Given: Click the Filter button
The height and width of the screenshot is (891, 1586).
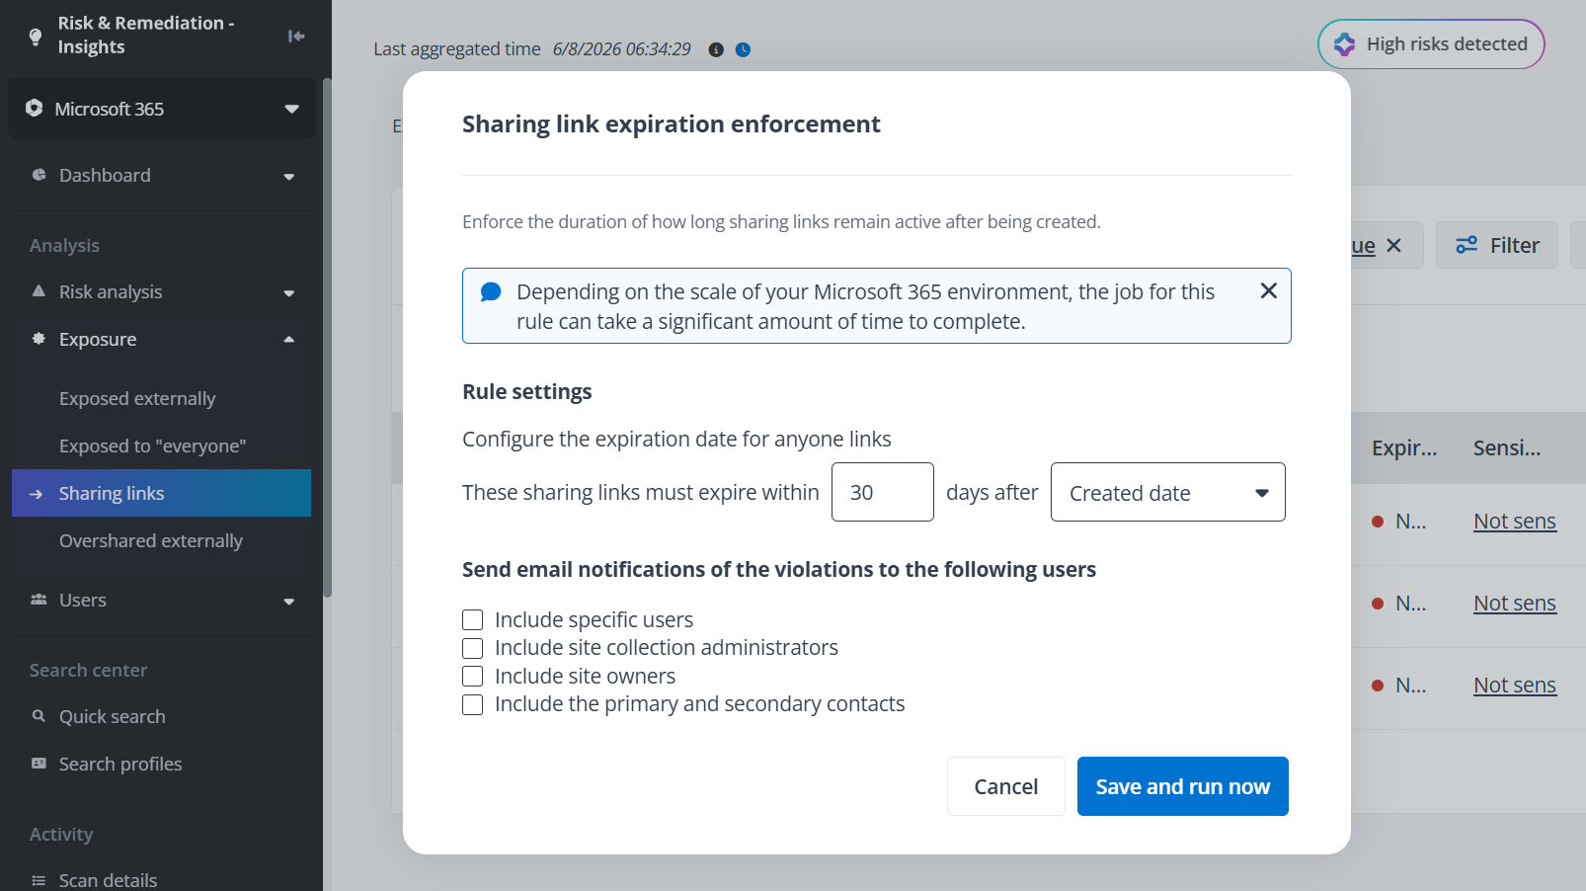Looking at the screenshot, I should pyautogui.click(x=1497, y=245).
